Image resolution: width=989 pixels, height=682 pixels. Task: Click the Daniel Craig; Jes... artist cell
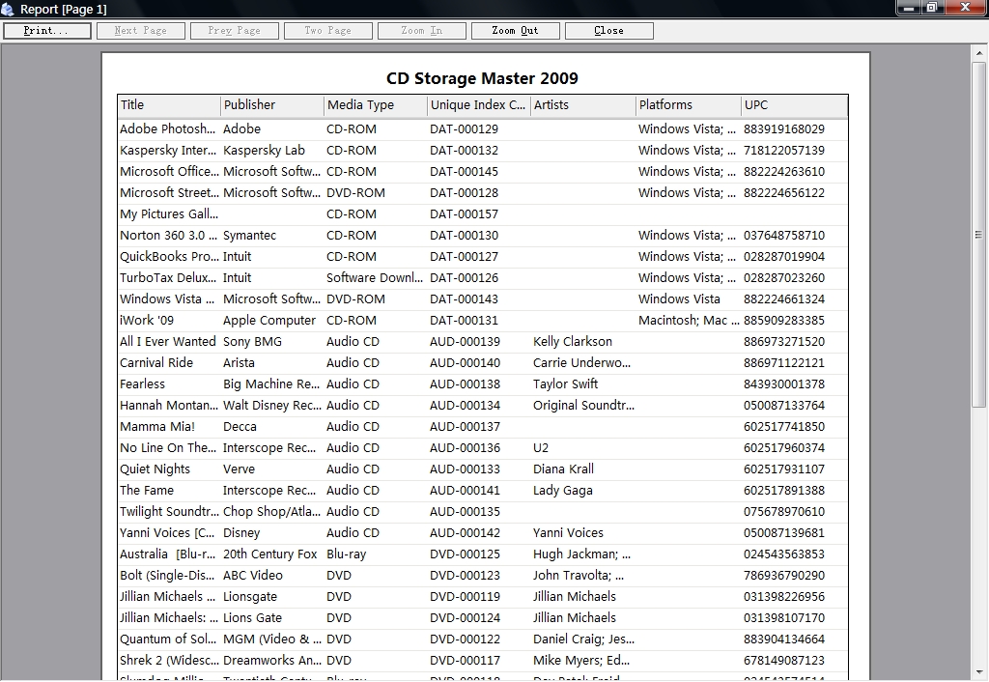coord(583,639)
